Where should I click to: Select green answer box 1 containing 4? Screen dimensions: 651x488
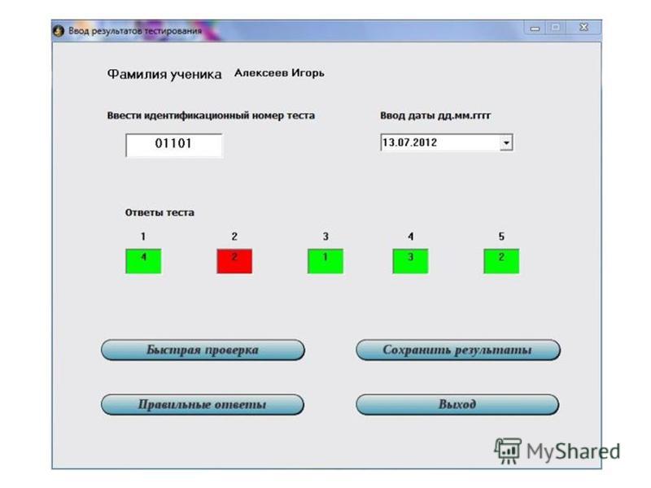point(143,261)
